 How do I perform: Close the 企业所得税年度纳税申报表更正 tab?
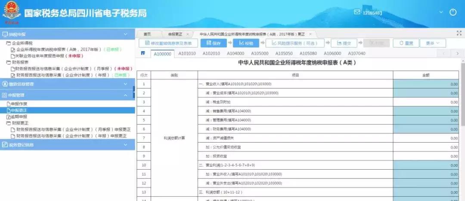[x=310, y=34]
